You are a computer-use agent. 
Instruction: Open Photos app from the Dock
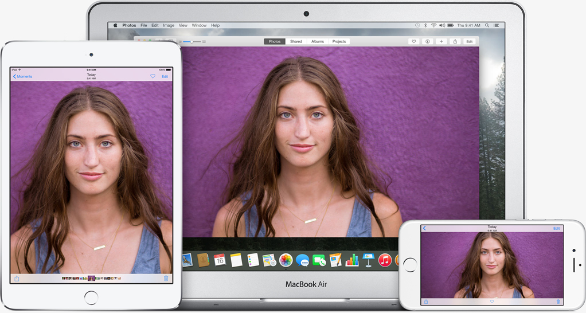pyautogui.click(x=286, y=260)
